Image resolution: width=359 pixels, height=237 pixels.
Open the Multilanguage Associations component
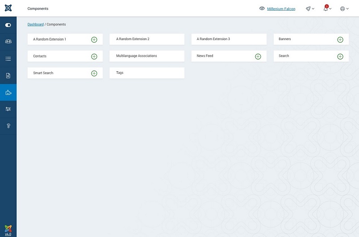(x=137, y=56)
